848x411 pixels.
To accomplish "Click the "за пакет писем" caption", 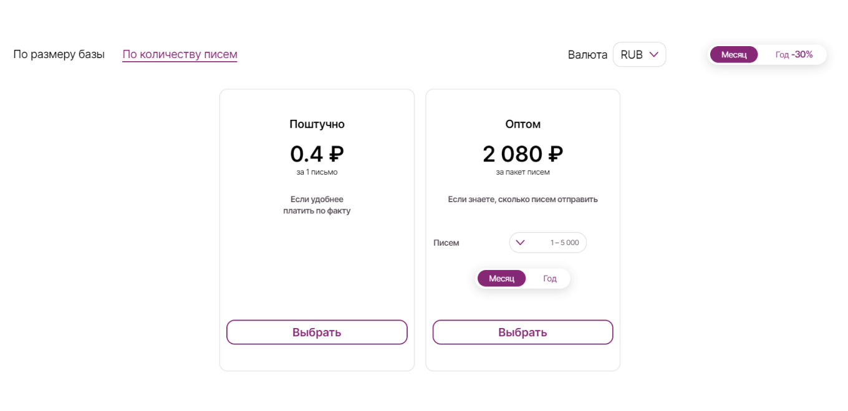I will tap(523, 172).
